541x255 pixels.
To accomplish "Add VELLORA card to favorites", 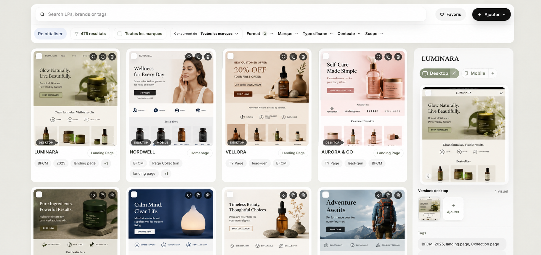I will tap(284, 57).
